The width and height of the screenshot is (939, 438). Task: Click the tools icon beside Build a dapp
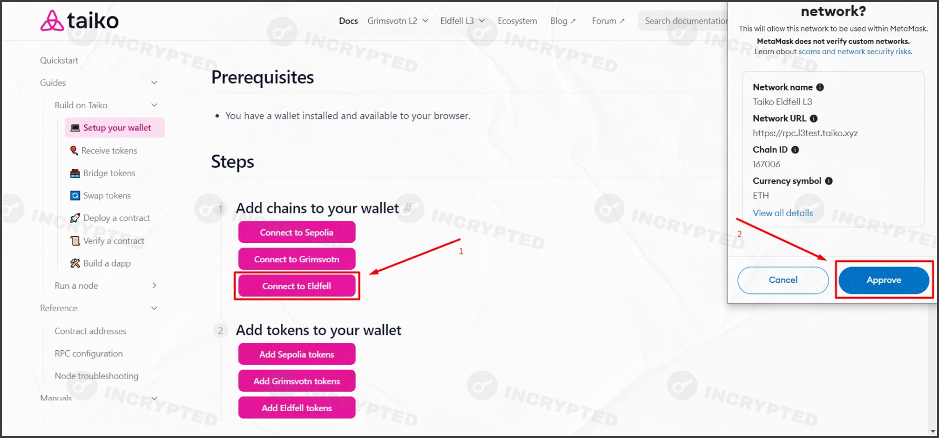tap(75, 263)
